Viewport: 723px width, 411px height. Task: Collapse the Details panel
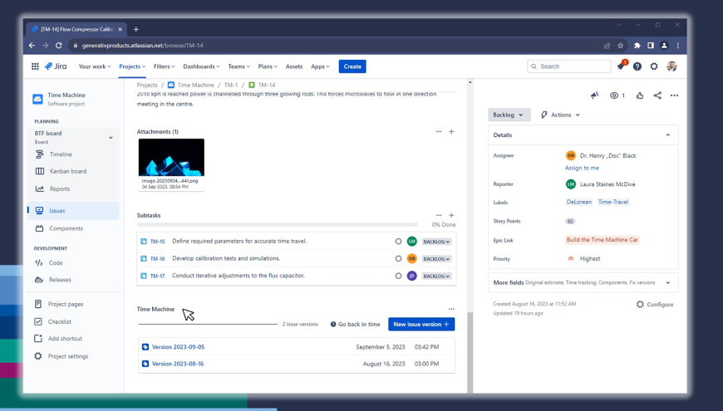tap(667, 135)
